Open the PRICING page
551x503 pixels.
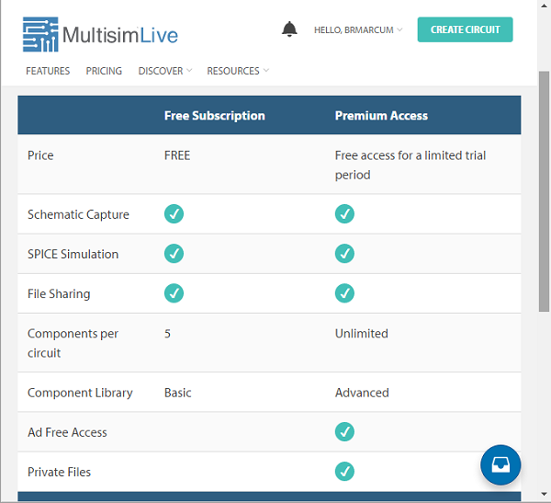[104, 71]
